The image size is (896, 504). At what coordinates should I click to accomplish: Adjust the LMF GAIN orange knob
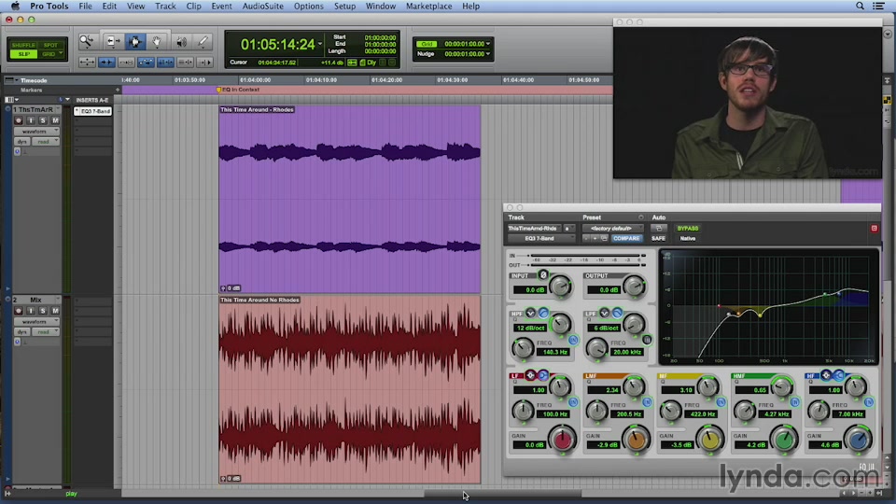point(636,440)
